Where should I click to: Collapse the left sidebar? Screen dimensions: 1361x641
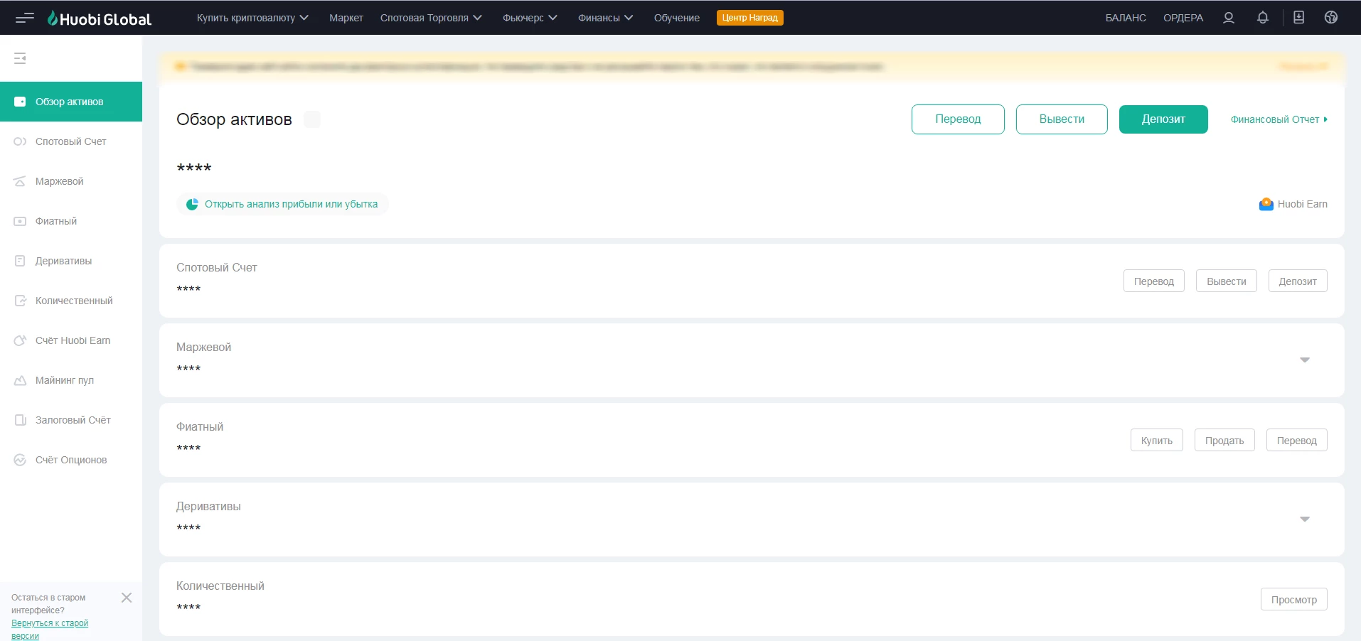20,58
